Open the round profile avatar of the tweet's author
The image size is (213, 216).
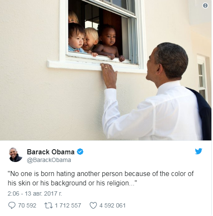pos(16,155)
